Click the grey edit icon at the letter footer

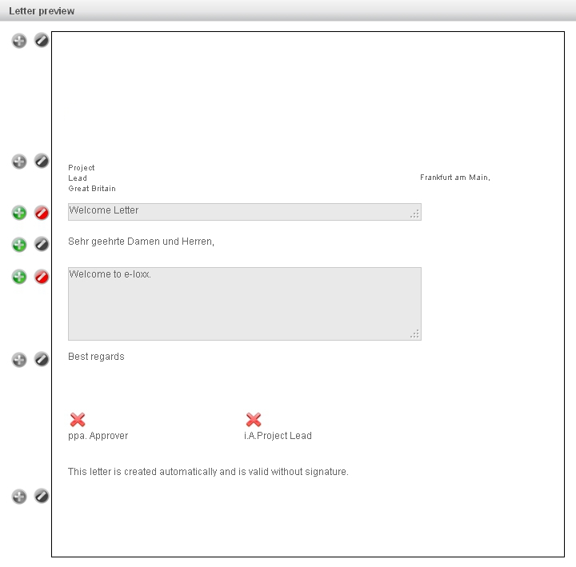(x=42, y=496)
